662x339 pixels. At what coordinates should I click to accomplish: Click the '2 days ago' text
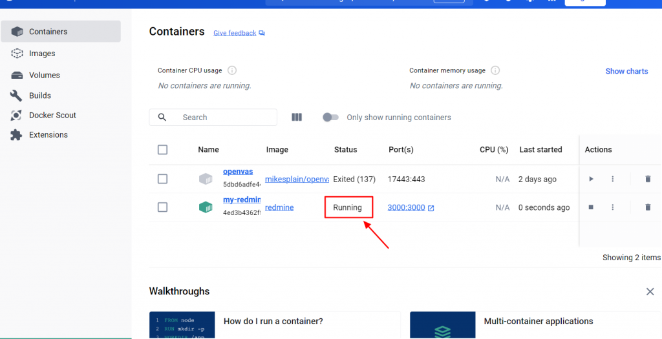(x=537, y=180)
